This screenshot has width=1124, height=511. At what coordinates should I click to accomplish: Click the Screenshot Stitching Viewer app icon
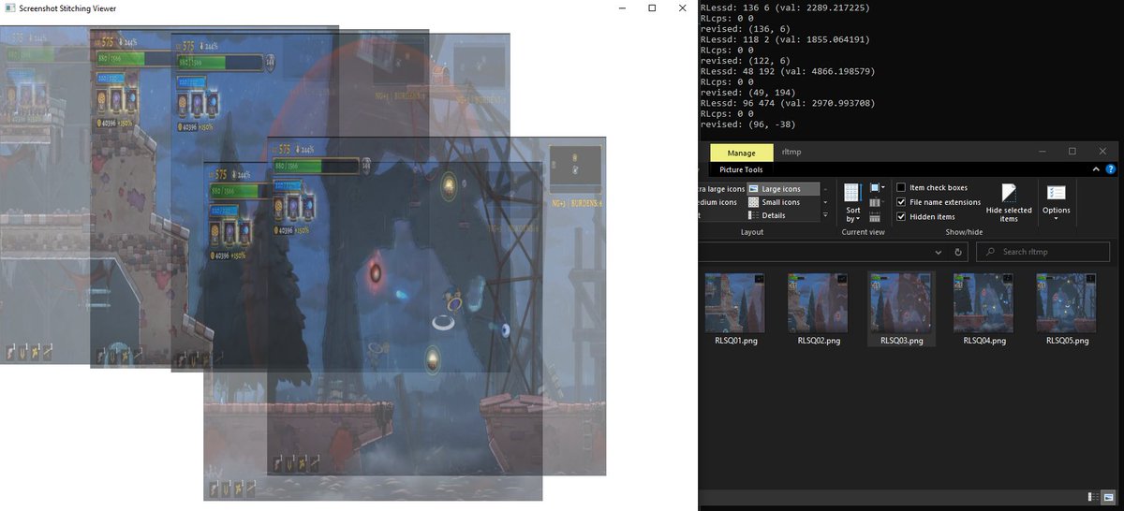[x=8, y=7]
